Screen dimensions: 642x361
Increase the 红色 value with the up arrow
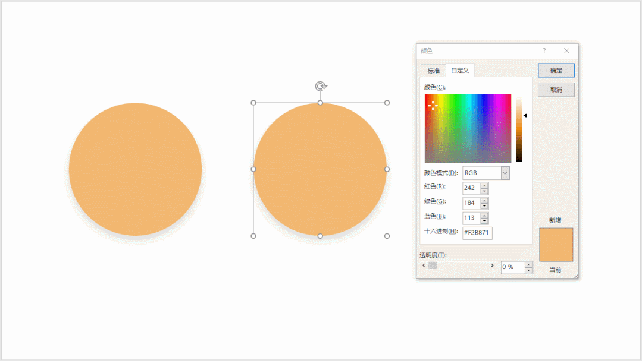484,185
